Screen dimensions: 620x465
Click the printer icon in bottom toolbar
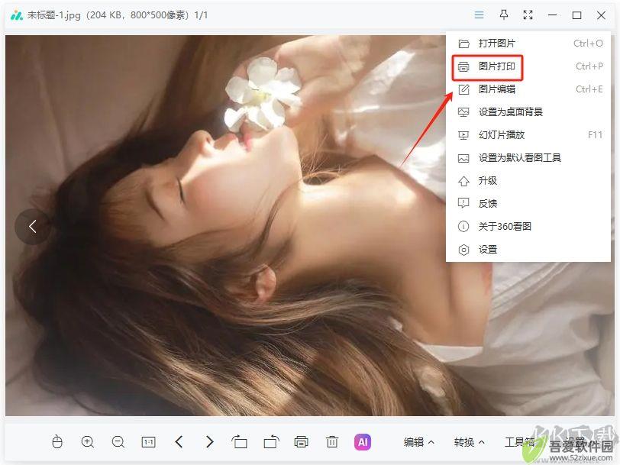(x=302, y=441)
